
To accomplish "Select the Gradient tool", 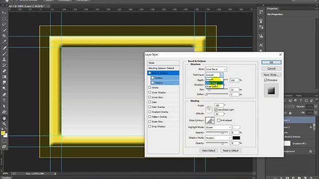I will pyautogui.click(x=4, y=77).
